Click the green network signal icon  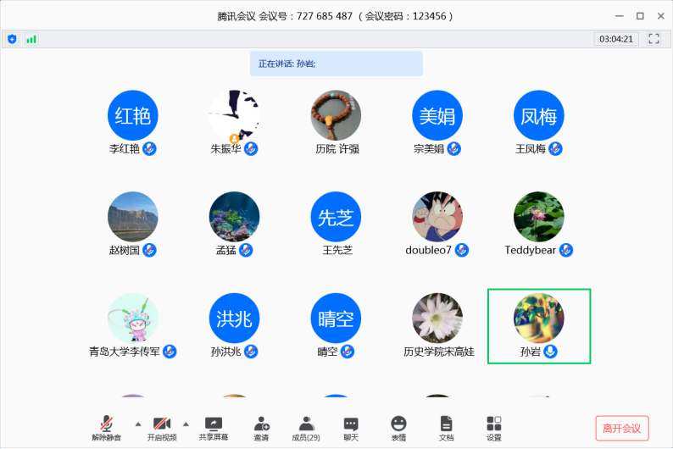[x=31, y=39]
